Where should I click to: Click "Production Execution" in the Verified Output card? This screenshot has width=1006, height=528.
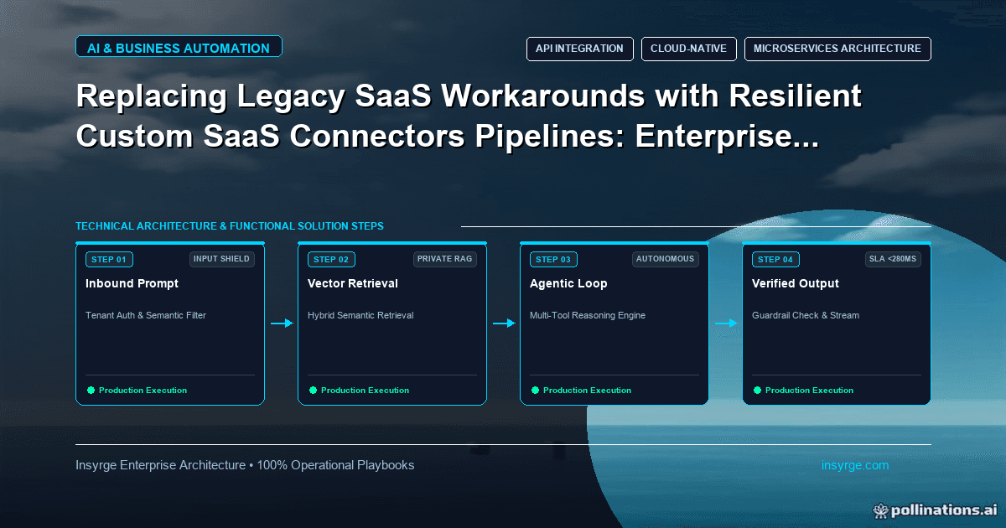(x=809, y=391)
